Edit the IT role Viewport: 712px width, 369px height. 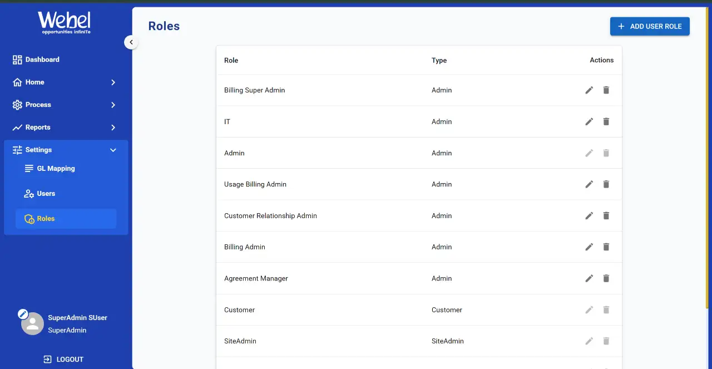[589, 121]
